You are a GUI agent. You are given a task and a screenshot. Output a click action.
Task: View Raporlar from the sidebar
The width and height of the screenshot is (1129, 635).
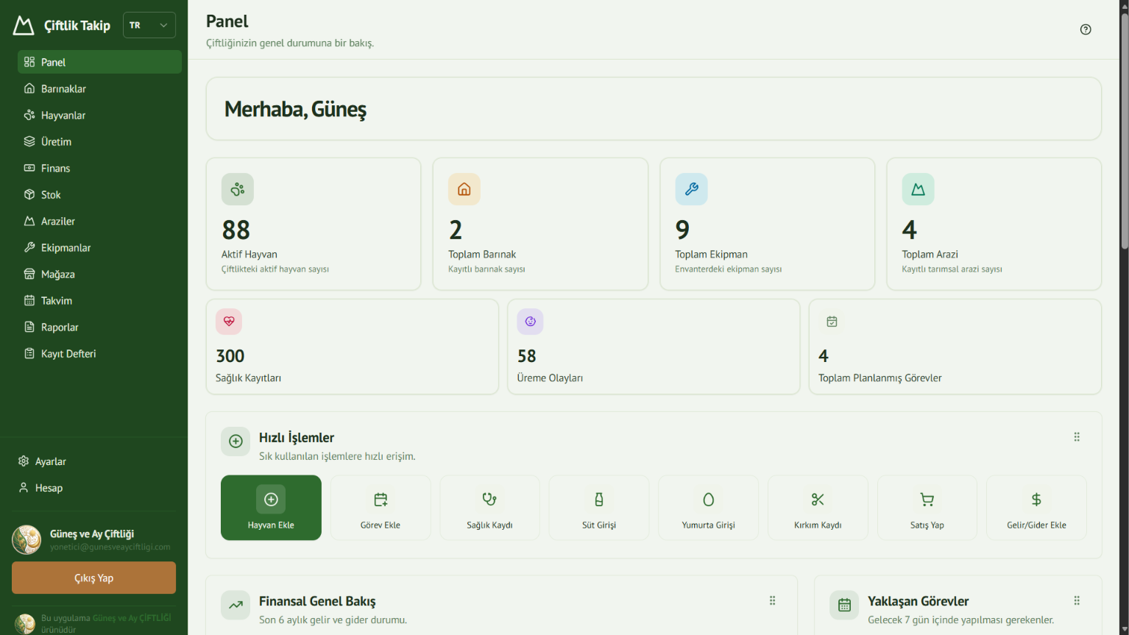99,327
